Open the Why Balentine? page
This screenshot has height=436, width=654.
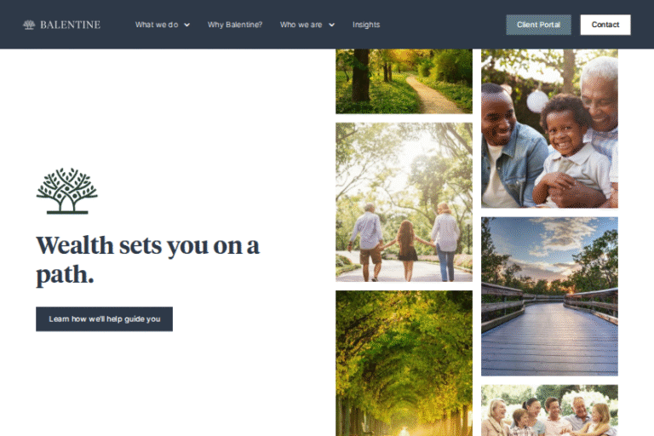pyautogui.click(x=235, y=25)
